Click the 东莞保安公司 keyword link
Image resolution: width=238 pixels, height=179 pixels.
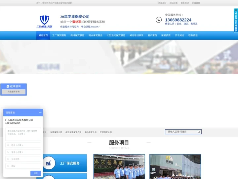click(56, 132)
